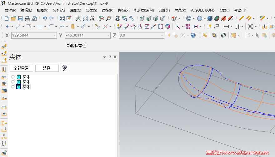Expand the topmost 实体 tree node

[x=13, y=77]
